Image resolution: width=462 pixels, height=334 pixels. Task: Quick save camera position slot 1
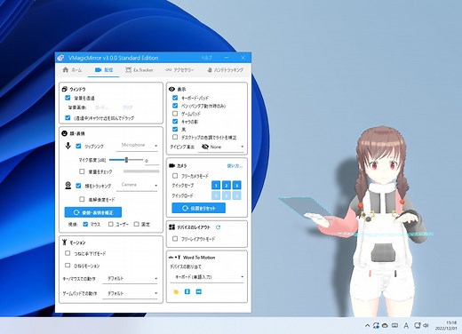click(216, 186)
